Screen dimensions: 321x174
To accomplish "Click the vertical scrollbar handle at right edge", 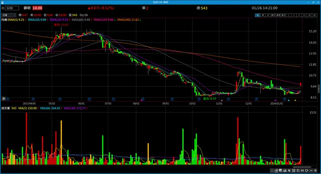I will pyautogui.click(x=319, y=89).
